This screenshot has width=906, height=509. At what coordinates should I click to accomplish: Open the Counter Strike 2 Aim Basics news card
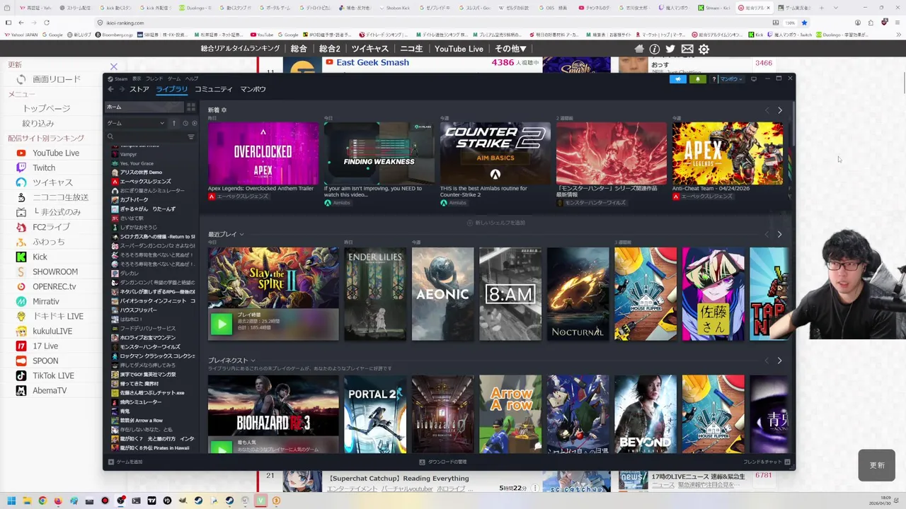[495, 153]
